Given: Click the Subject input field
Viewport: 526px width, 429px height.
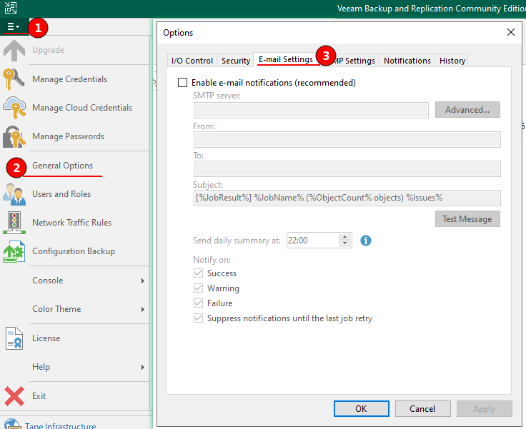Looking at the screenshot, I should point(347,198).
